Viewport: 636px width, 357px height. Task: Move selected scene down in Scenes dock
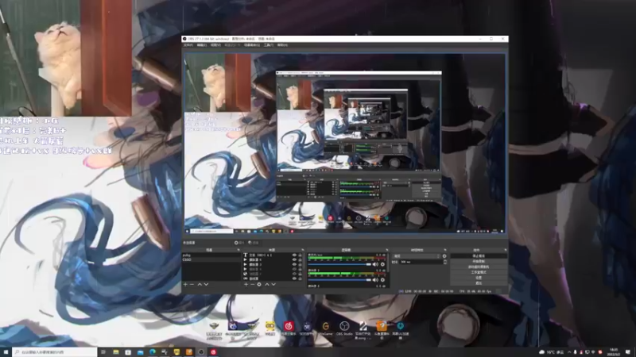coord(206,285)
